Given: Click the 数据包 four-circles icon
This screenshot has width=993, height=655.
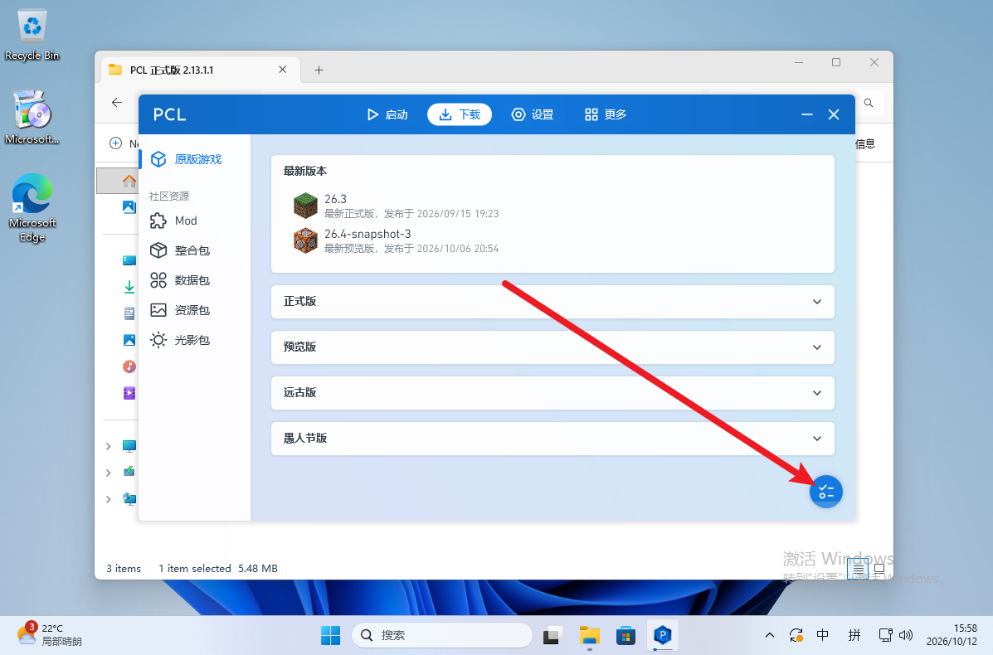Looking at the screenshot, I should (x=158, y=280).
